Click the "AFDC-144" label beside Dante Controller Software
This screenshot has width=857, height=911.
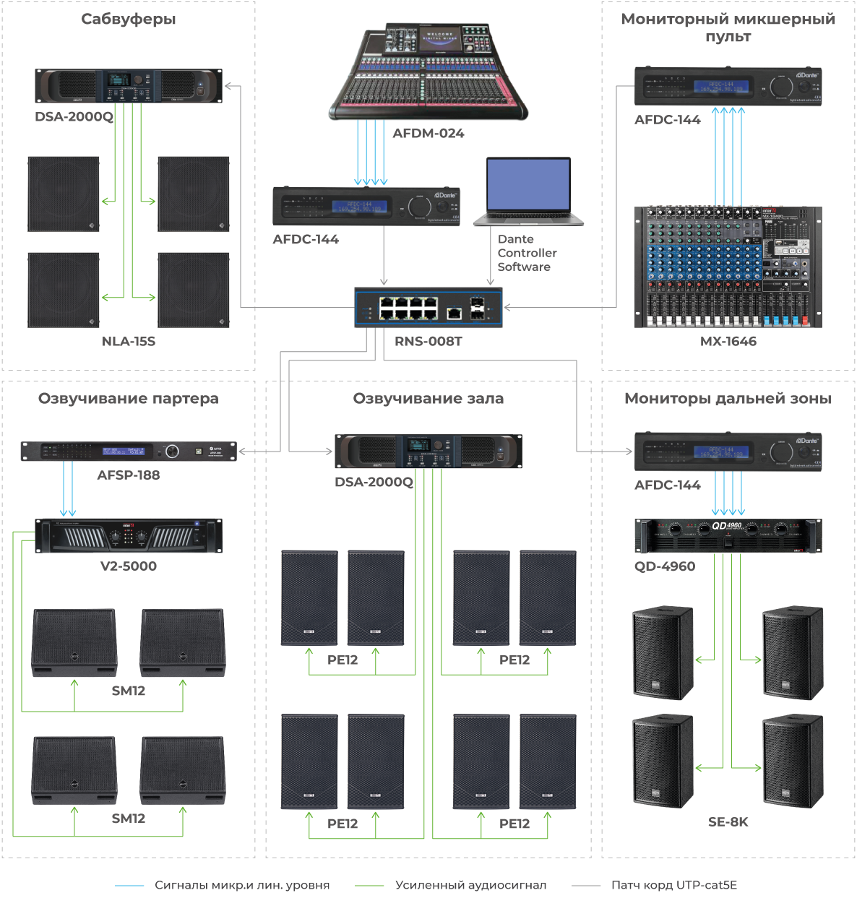[x=306, y=239]
